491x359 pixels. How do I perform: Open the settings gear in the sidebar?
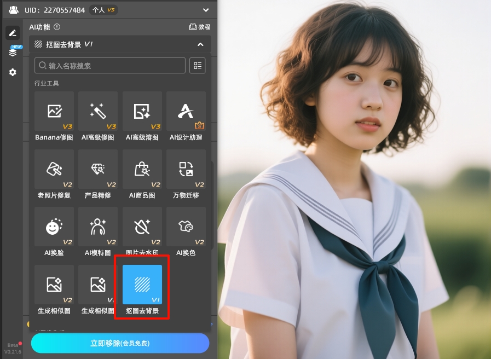12,72
